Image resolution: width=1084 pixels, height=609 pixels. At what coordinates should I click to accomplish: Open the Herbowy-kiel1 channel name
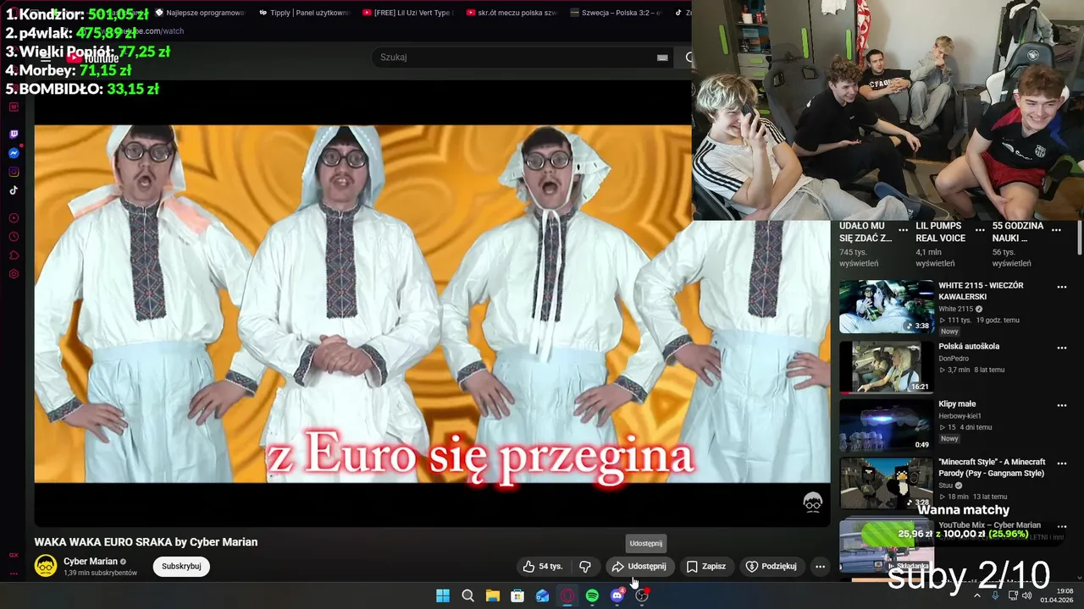(x=960, y=416)
